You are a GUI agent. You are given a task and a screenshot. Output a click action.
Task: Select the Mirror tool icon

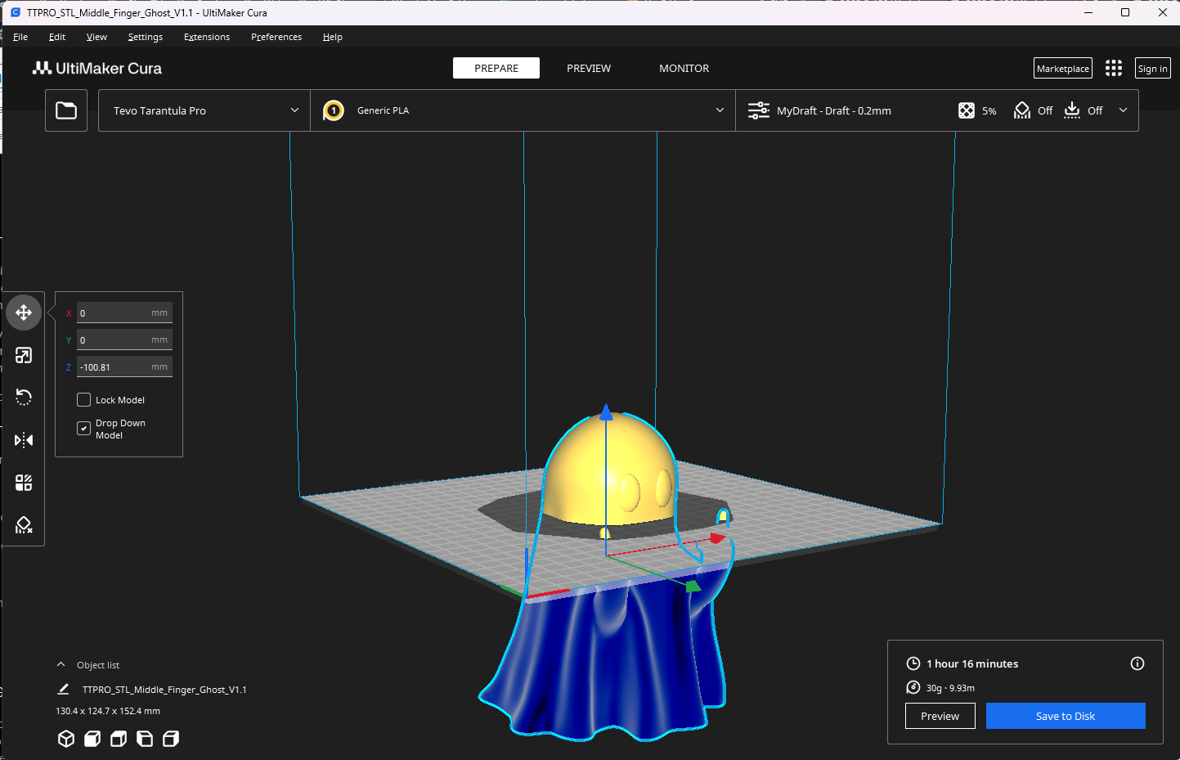[24, 440]
